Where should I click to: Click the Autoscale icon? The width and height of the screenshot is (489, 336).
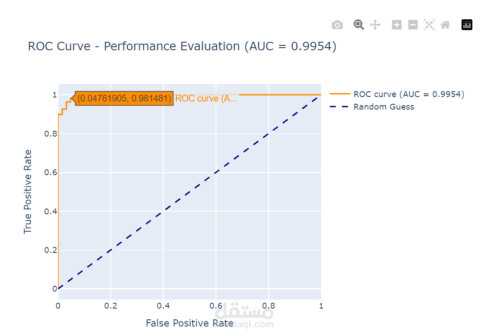(429, 25)
